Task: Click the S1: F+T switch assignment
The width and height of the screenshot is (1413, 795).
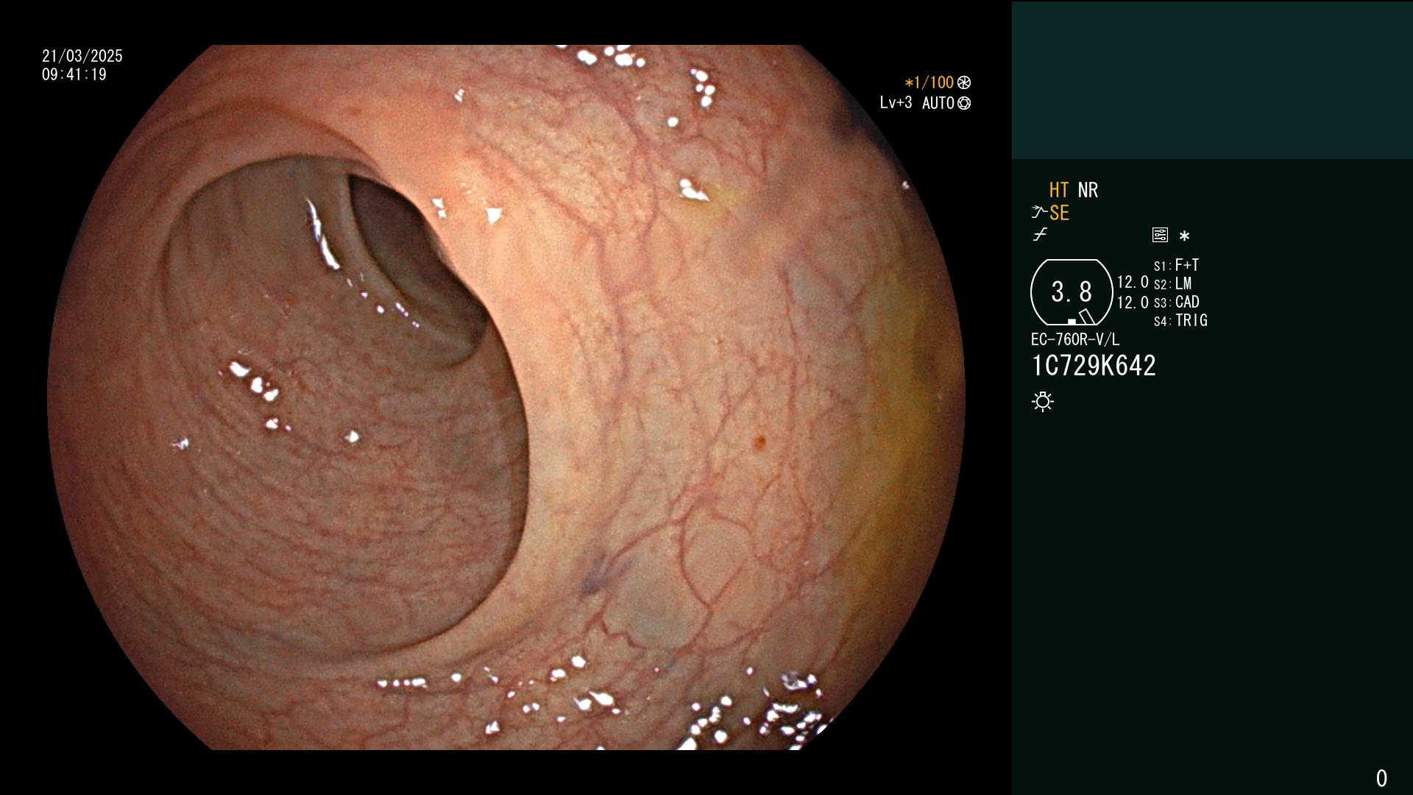Action: pos(1177,265)
